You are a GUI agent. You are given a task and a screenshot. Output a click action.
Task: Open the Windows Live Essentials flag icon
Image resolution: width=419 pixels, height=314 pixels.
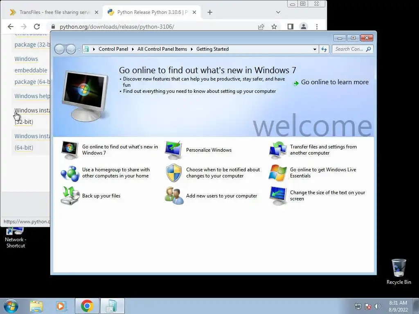click(x=277, y=173)
